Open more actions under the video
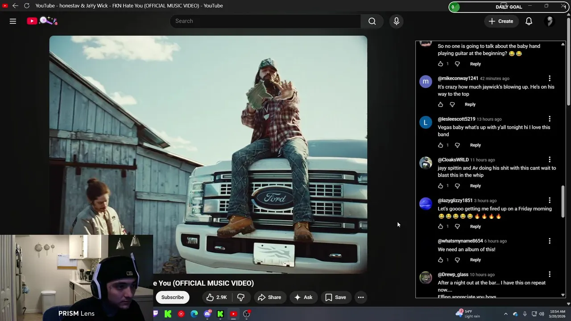The image size is (571, 321). point(361,297)
